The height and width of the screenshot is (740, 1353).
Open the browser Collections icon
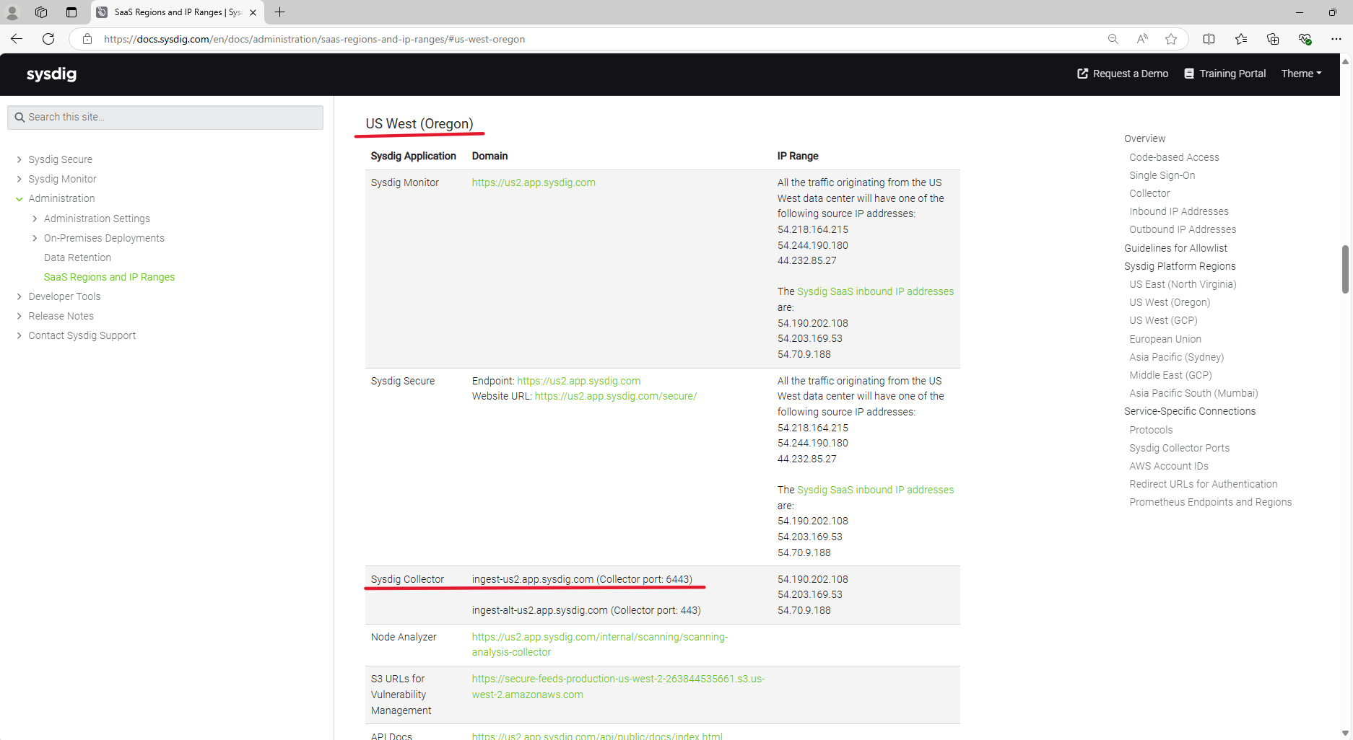(1273, 39)
